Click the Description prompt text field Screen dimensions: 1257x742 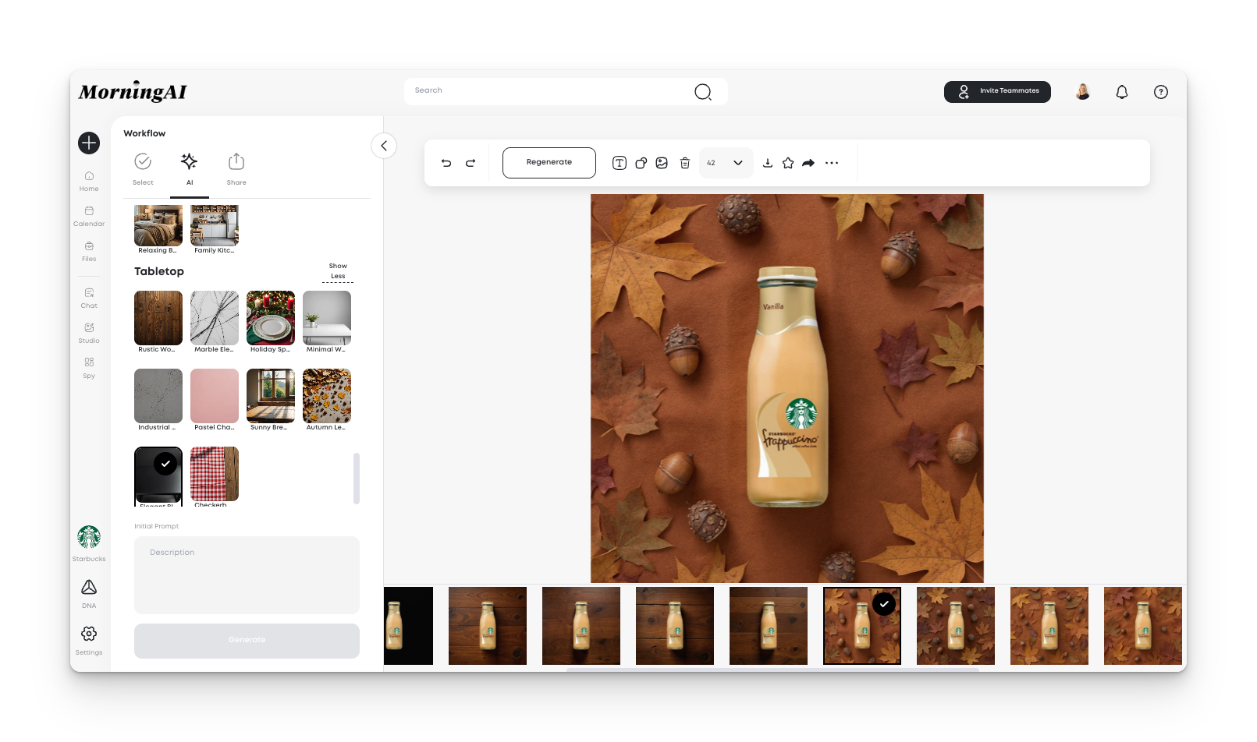point(247,574)
